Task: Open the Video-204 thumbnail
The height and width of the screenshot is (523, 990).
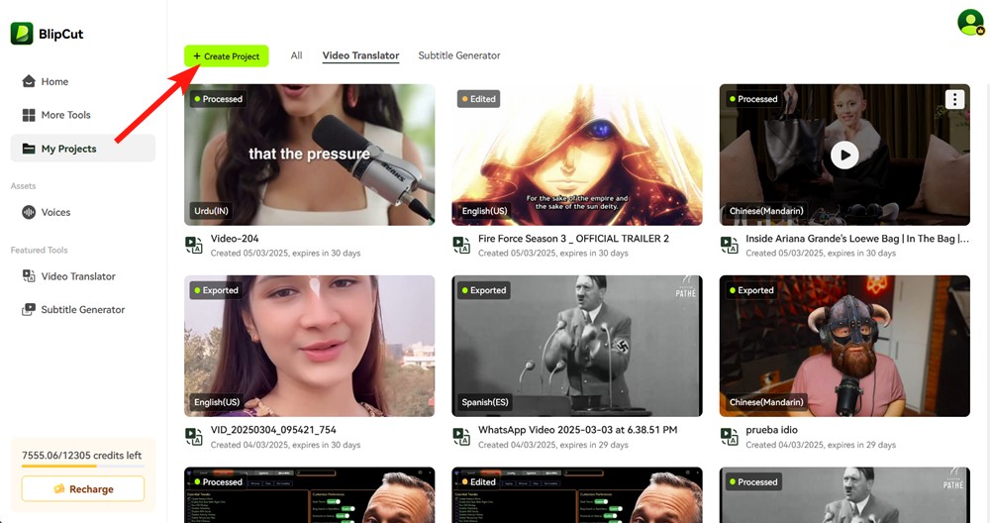Action: [x=309, y=155]
